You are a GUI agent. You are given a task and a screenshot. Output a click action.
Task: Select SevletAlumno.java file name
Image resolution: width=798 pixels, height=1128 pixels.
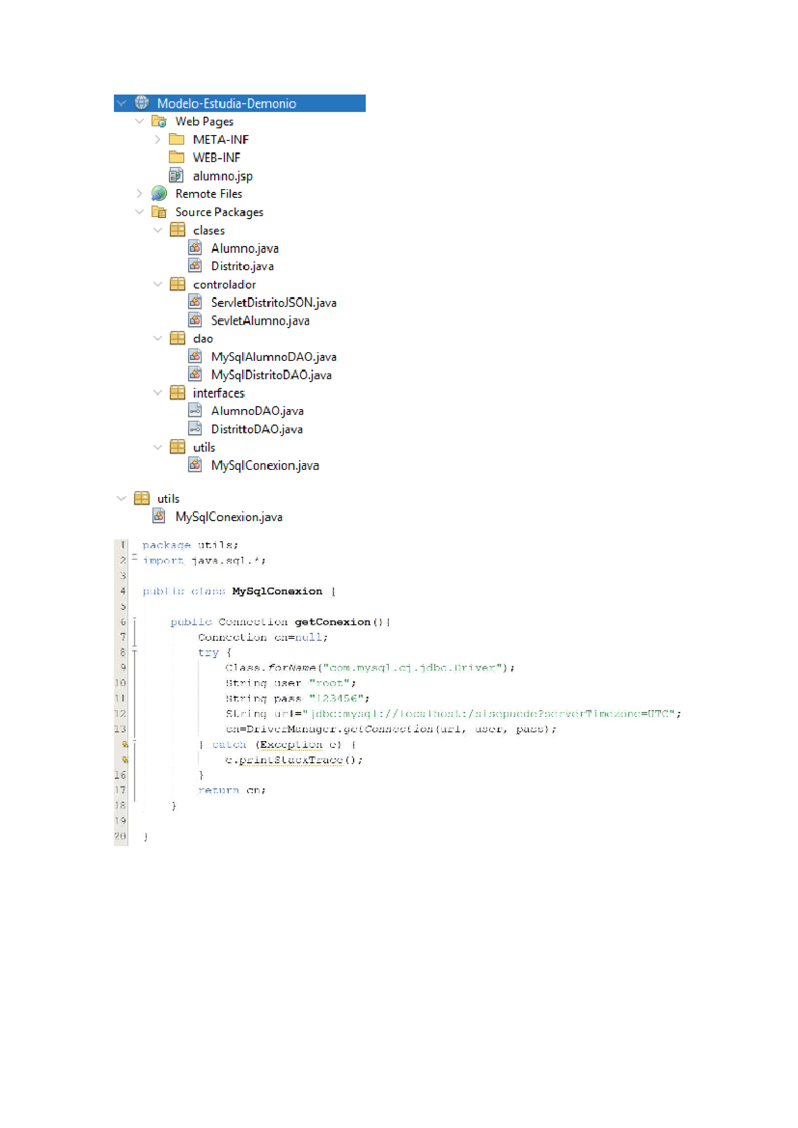[260, 321]
